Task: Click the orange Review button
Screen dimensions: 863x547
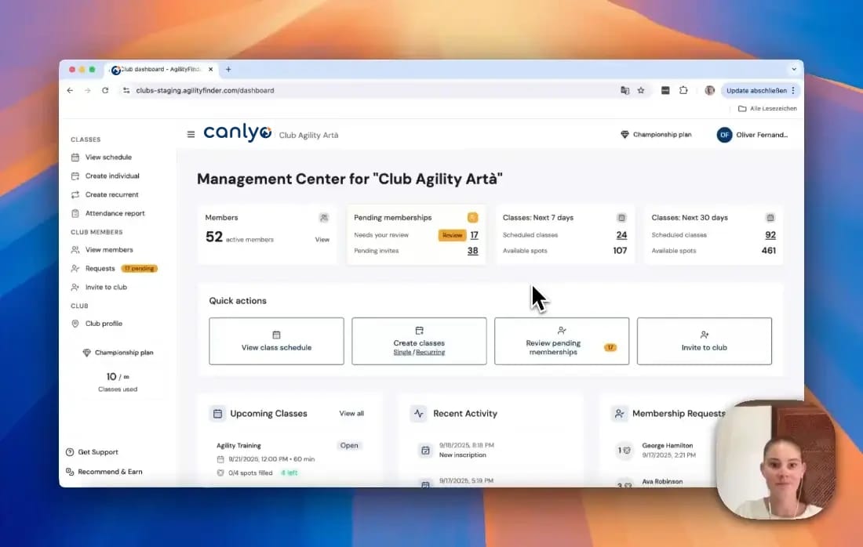Action: (x=452, y=235)
